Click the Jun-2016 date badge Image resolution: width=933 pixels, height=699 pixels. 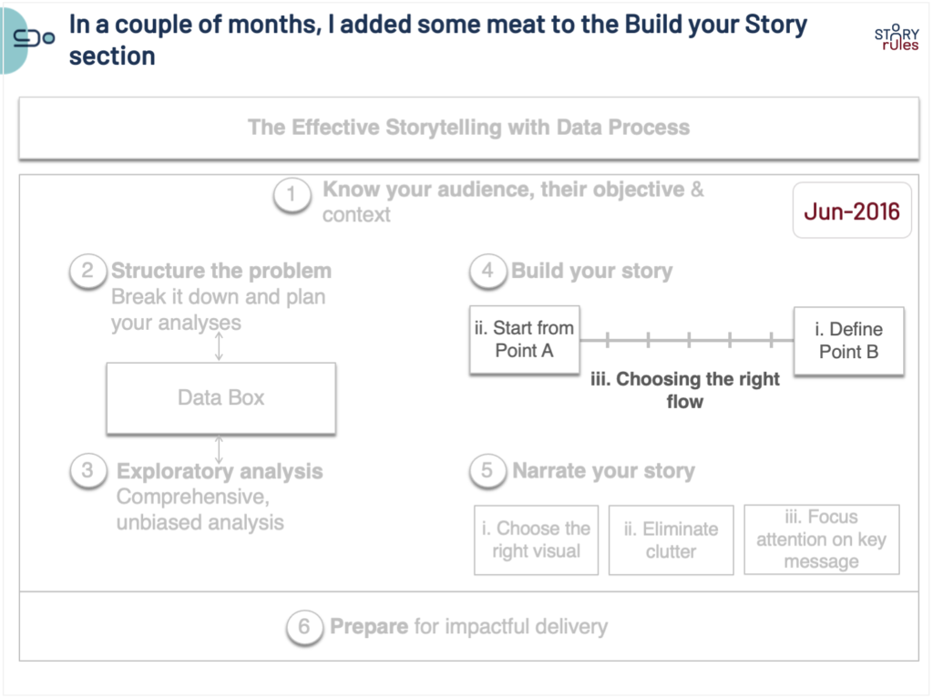852,211
